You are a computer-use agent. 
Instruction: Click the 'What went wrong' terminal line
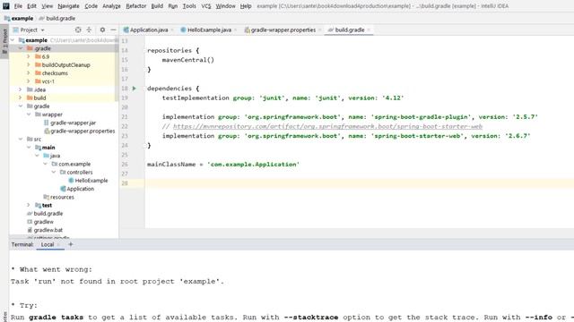tap(52, 269)
